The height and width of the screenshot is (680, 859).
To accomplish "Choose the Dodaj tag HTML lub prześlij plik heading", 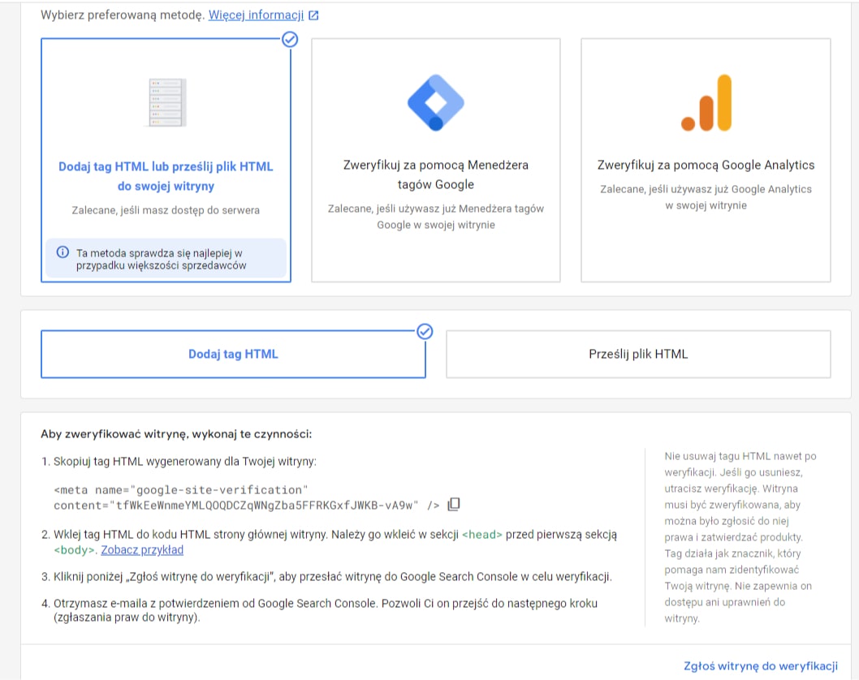I will tap(166, 176).
